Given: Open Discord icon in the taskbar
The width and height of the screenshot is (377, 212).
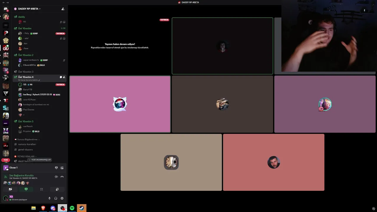Looking at the screenshot, I should pos(53,208).
